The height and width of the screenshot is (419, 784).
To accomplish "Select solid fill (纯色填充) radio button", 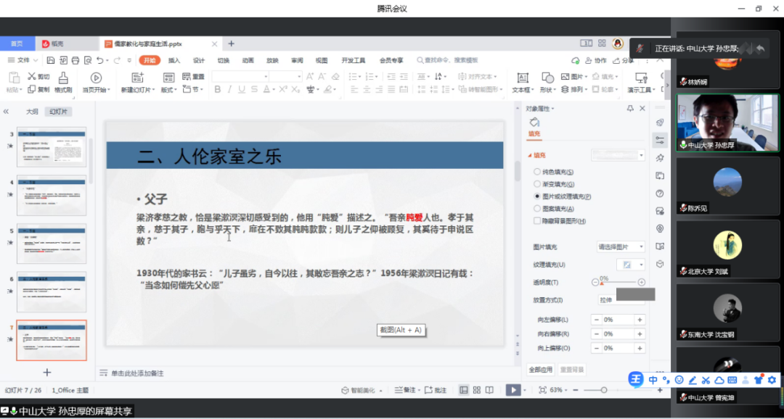I will [537, 172].
